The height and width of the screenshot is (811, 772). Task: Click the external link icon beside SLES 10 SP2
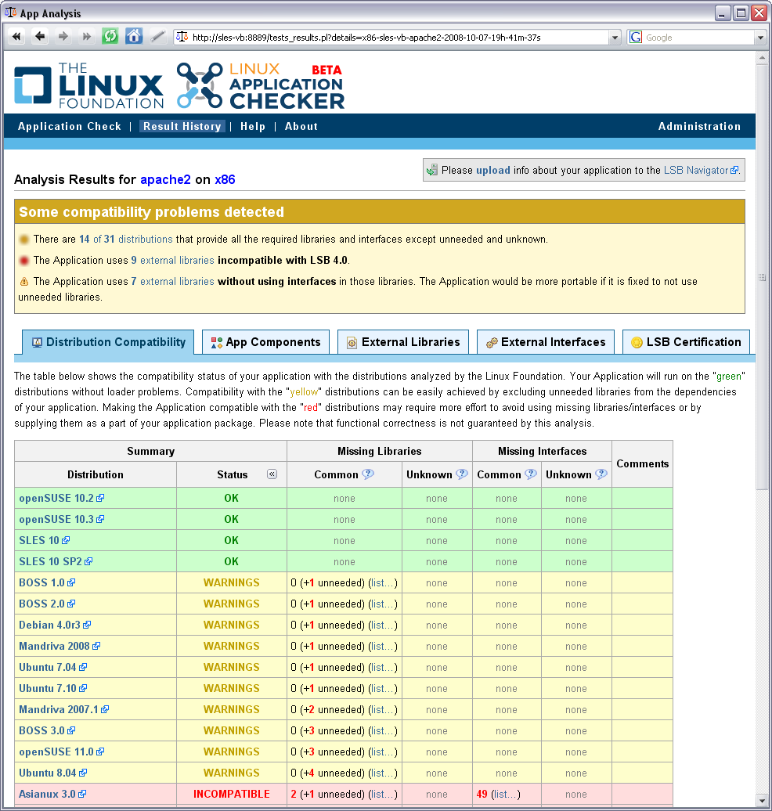point(88,562)
